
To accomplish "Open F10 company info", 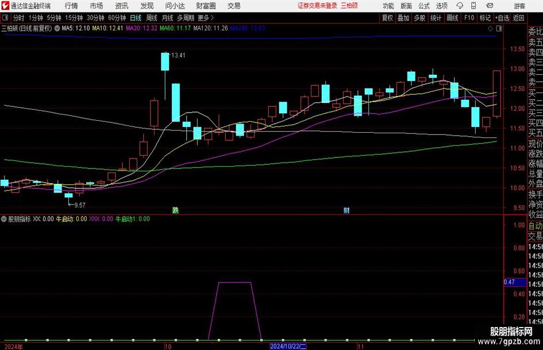I will [x=469, y=18].
